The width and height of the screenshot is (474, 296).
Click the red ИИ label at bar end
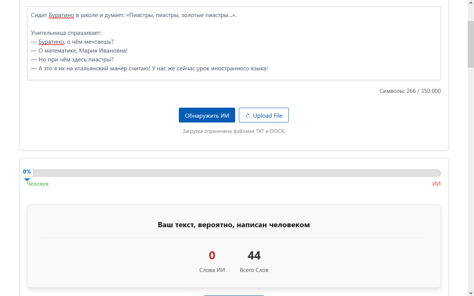pos(436,184)
